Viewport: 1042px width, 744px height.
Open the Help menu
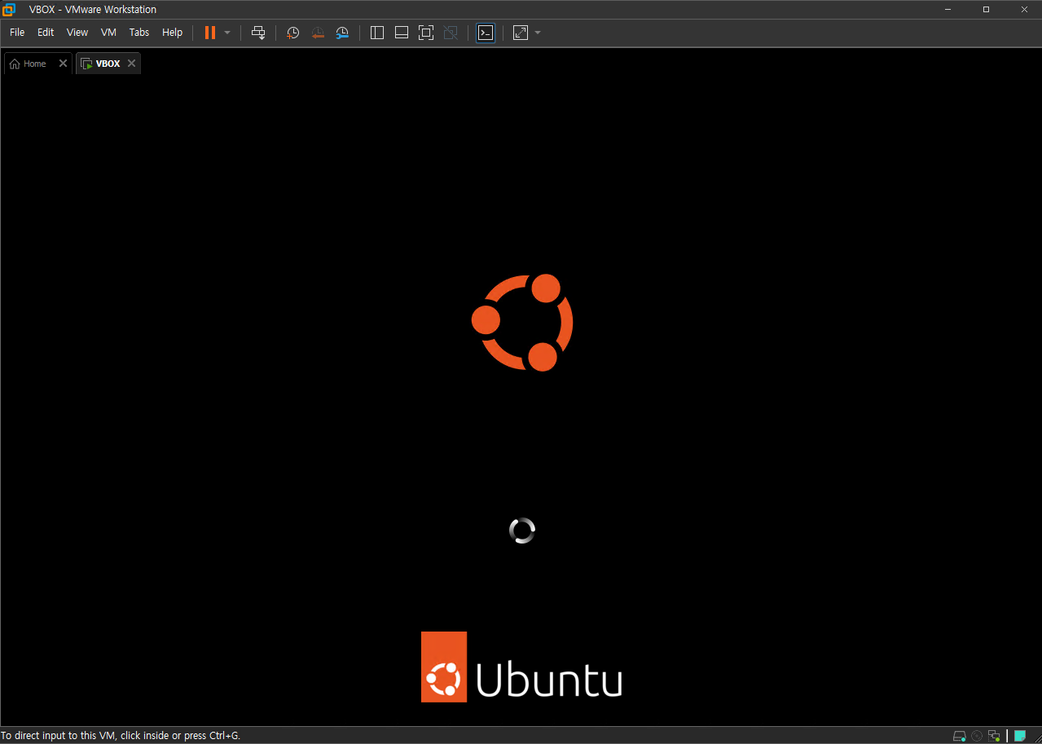pos(172,33)
